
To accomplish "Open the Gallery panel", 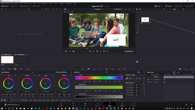I will coord(5,6).
